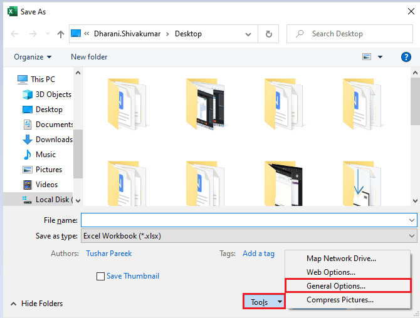Select Desktop in the navigation pane
The image size is (420, 318).
click(43, 110)
